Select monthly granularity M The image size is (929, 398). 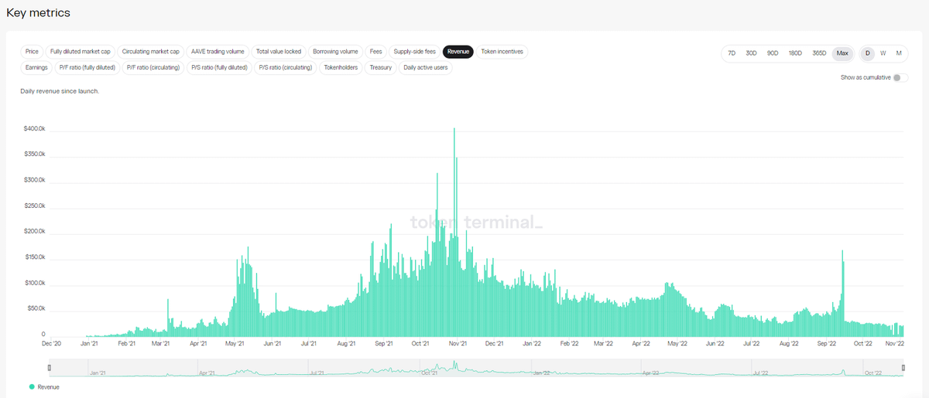tap(899, 53)
